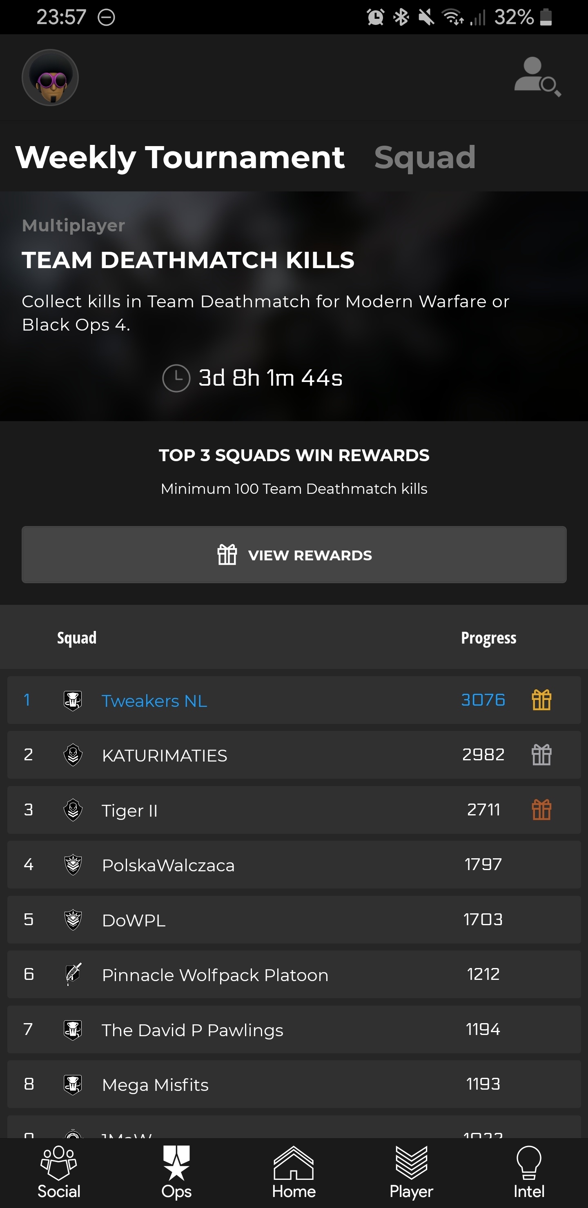Tap the Pinnacle Wolfpack Platoon emblem icon
588x1208 pixels.
(x=73, y=975)
